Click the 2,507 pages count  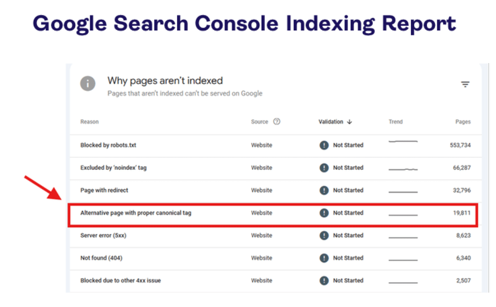[463, 280]
